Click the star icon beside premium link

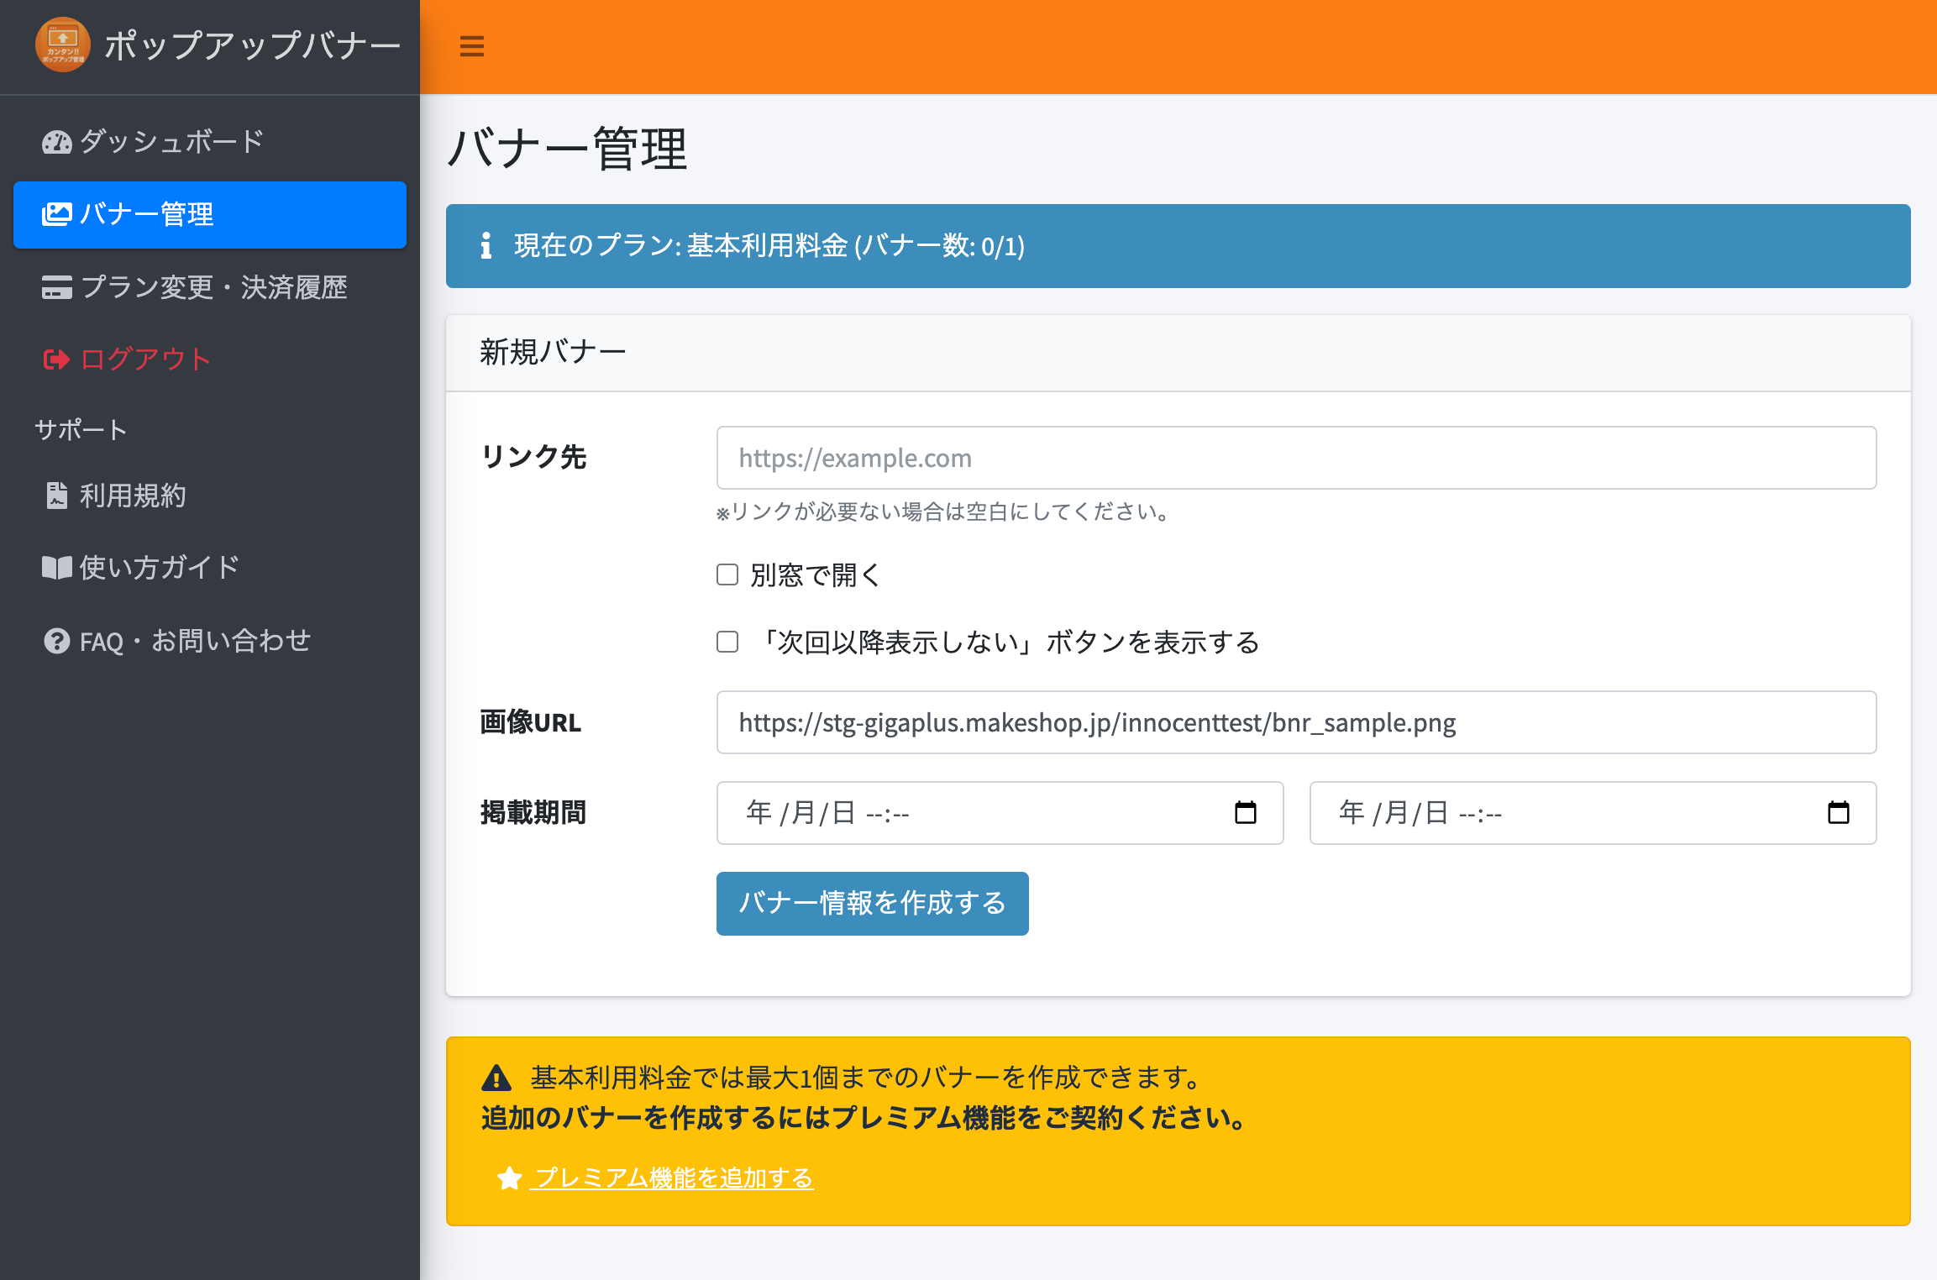tap(509, 1178)
